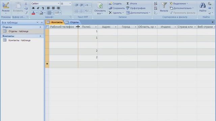Apply the fill background color bucket
Viewport: 216px width, 121px height.
click(x=41, y=13)
